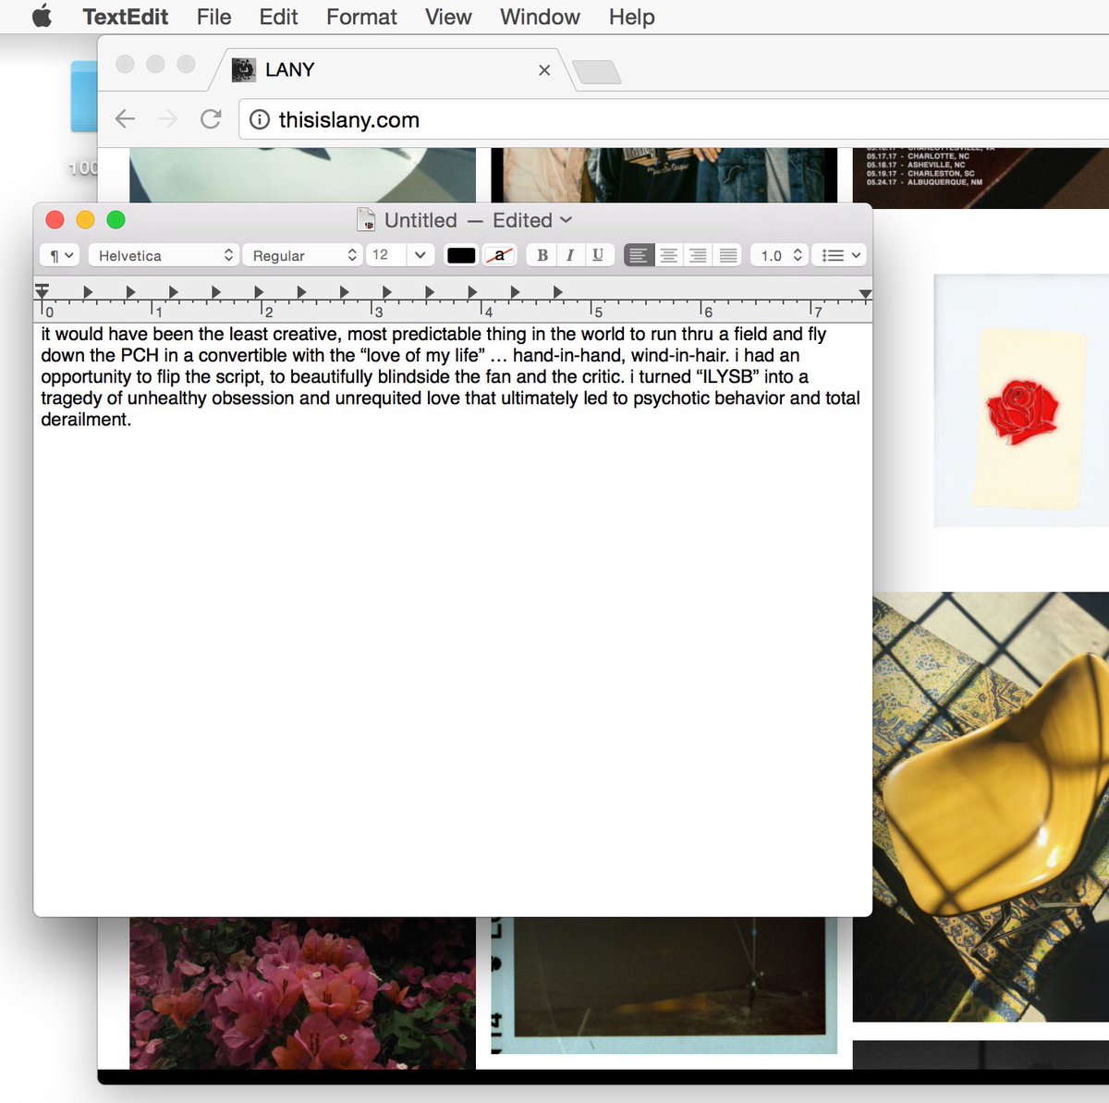
Task: Open the Helvetica font family dropdown
Action: click(x=164, y=255)
